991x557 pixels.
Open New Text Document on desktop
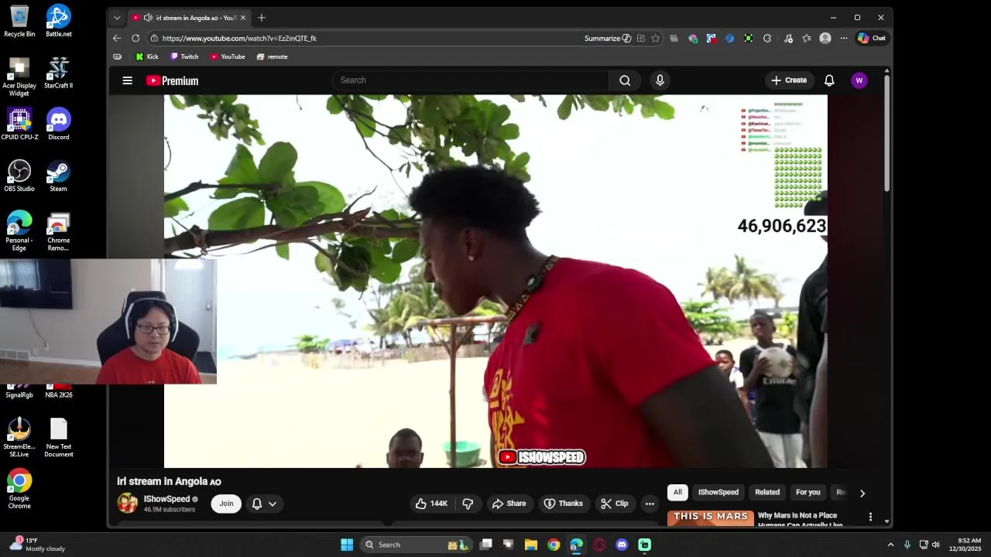coord(59,438)
